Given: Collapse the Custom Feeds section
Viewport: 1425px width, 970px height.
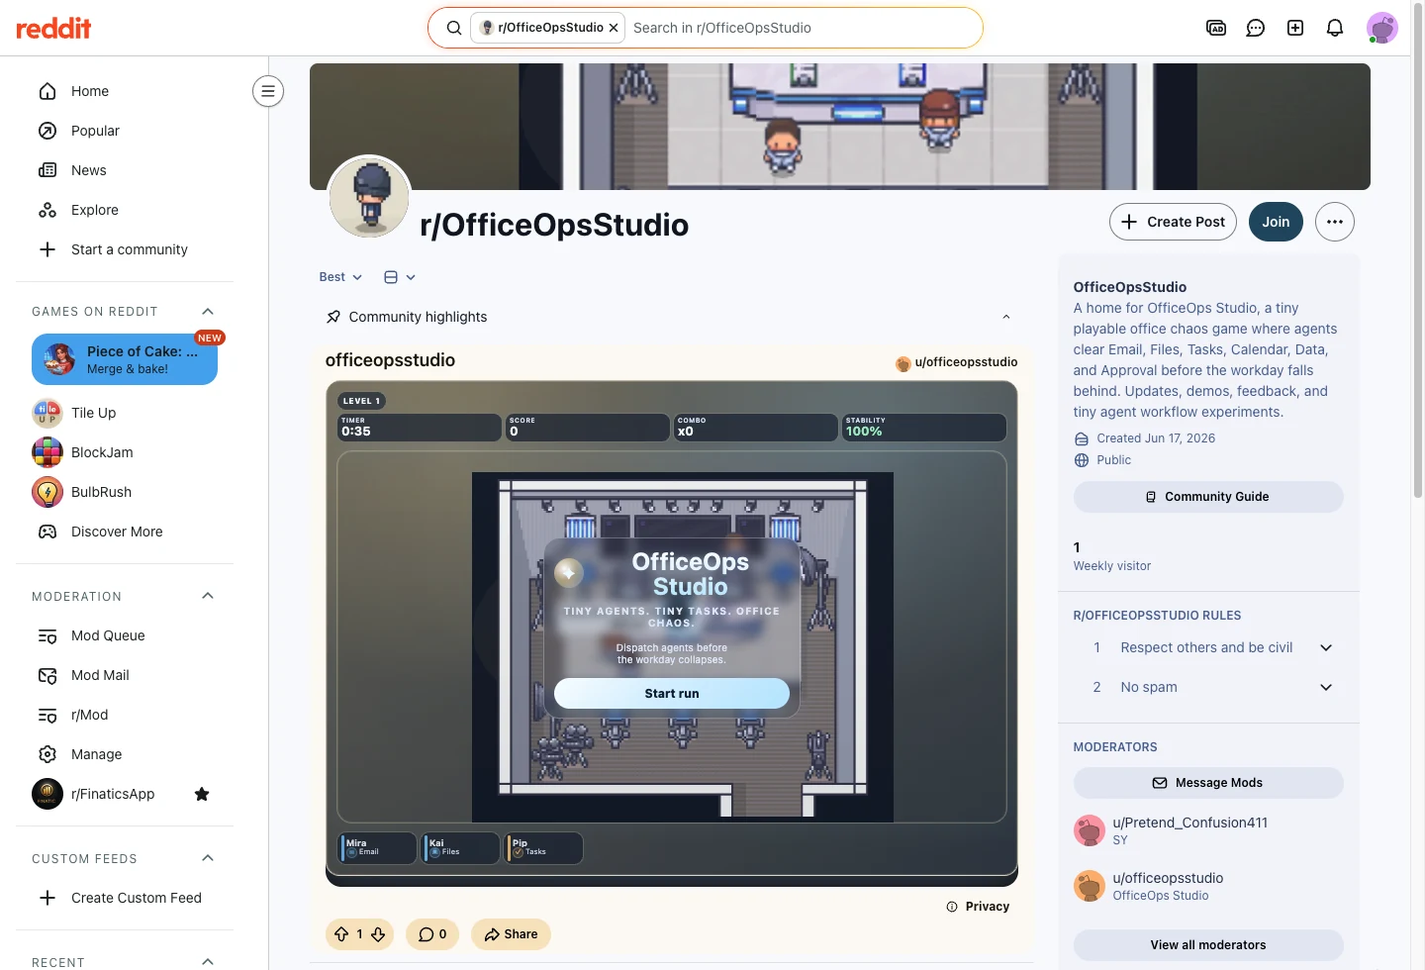Looking at the screenshot, I should point(208,858).
